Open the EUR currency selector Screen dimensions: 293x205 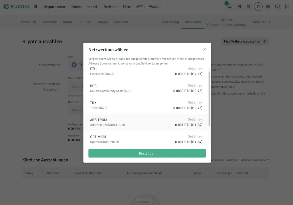coord(277,7)
